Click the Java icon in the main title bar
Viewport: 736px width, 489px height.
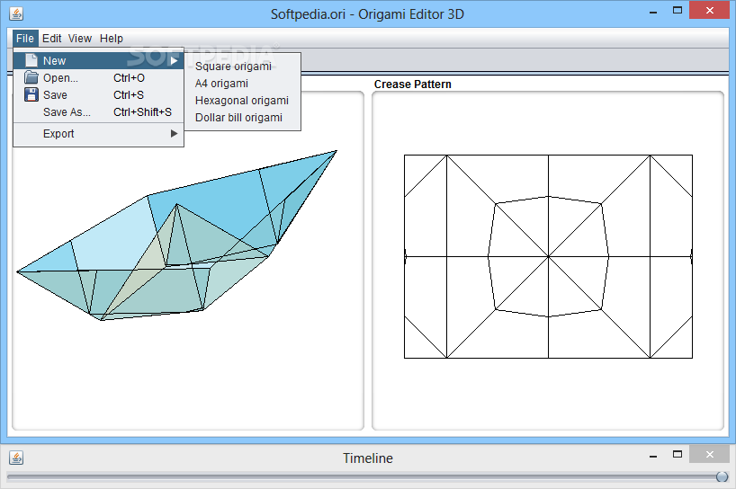[x=16, y=13]
